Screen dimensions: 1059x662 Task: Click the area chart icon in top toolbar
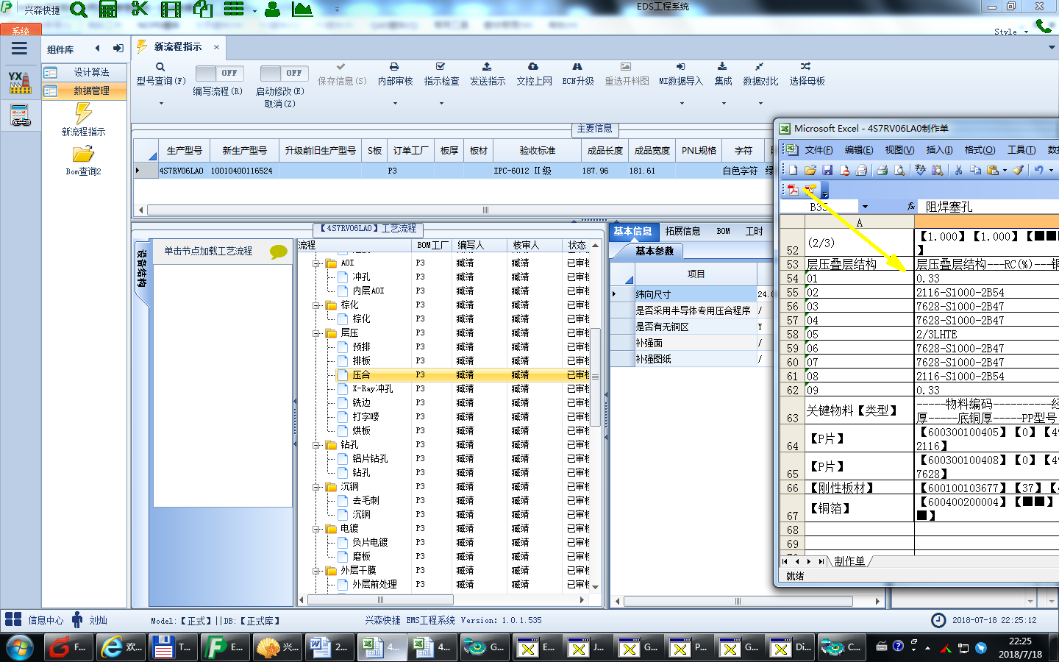click(x=302, y=9)
